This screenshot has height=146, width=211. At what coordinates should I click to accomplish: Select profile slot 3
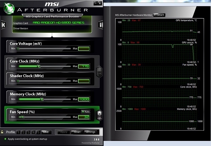point(28,132)
